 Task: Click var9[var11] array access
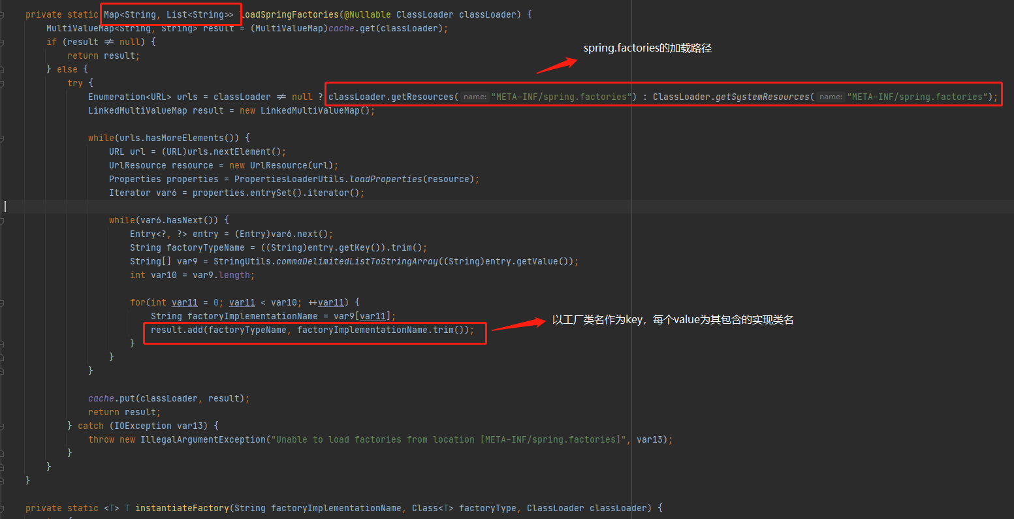click(x=362, y=316)
